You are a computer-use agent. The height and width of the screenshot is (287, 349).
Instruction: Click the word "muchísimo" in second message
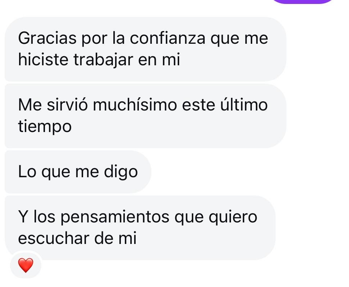[x=135, y=105]
